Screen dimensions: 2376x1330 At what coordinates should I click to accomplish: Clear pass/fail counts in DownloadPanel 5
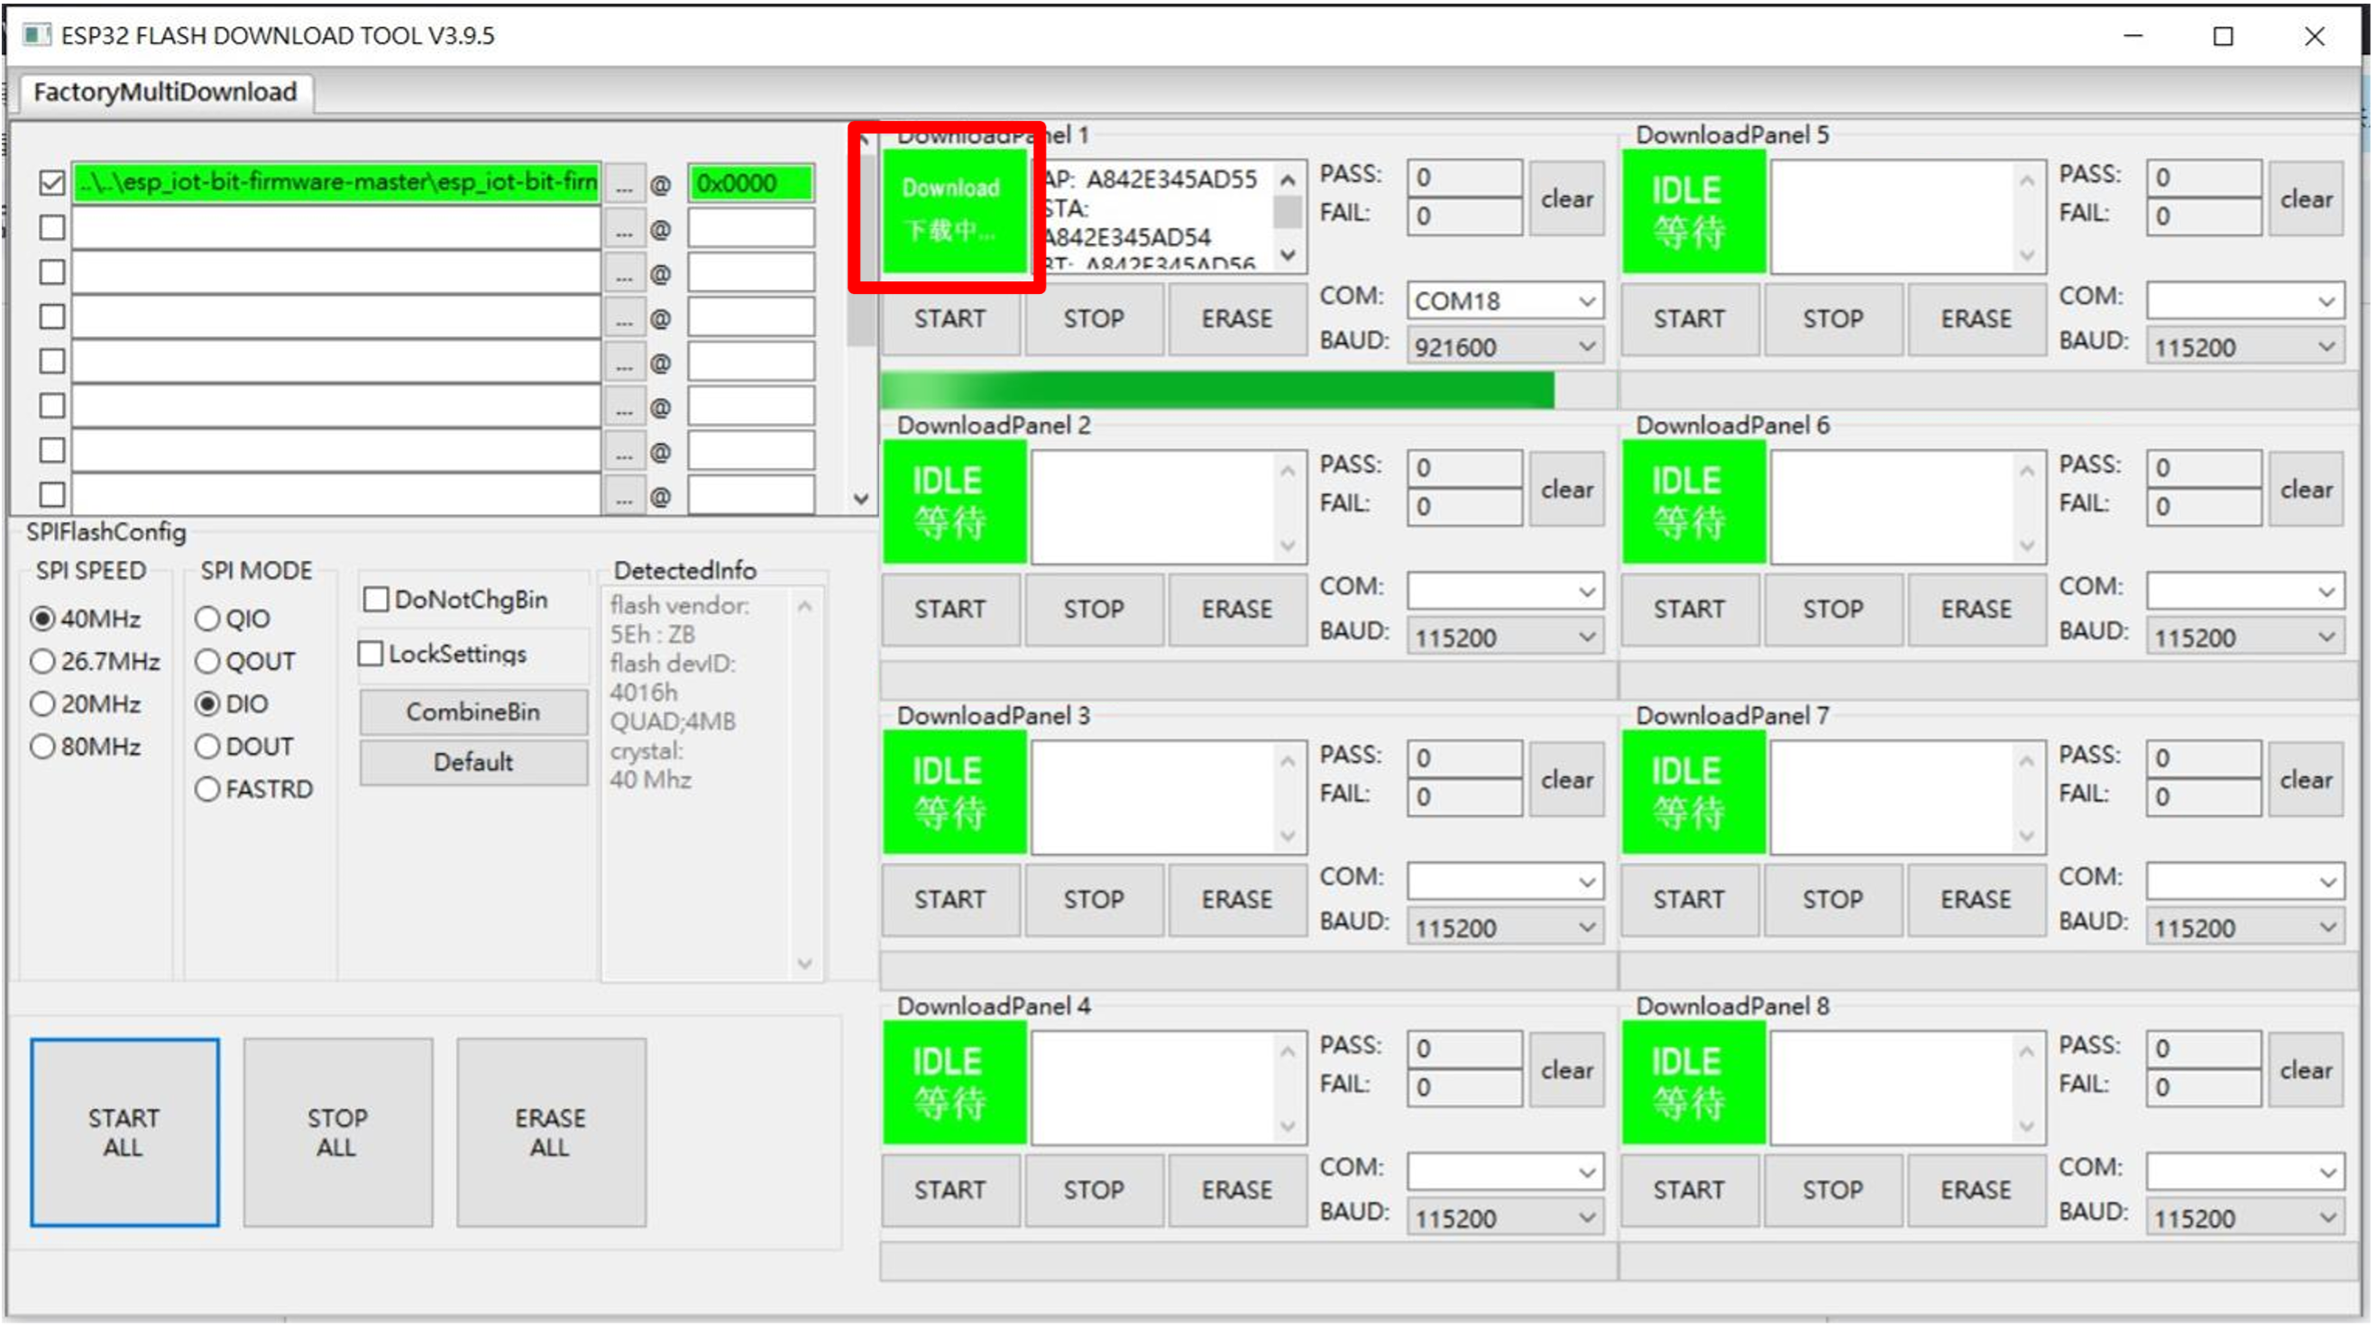pyautogui.click(x=2306, y=198)
